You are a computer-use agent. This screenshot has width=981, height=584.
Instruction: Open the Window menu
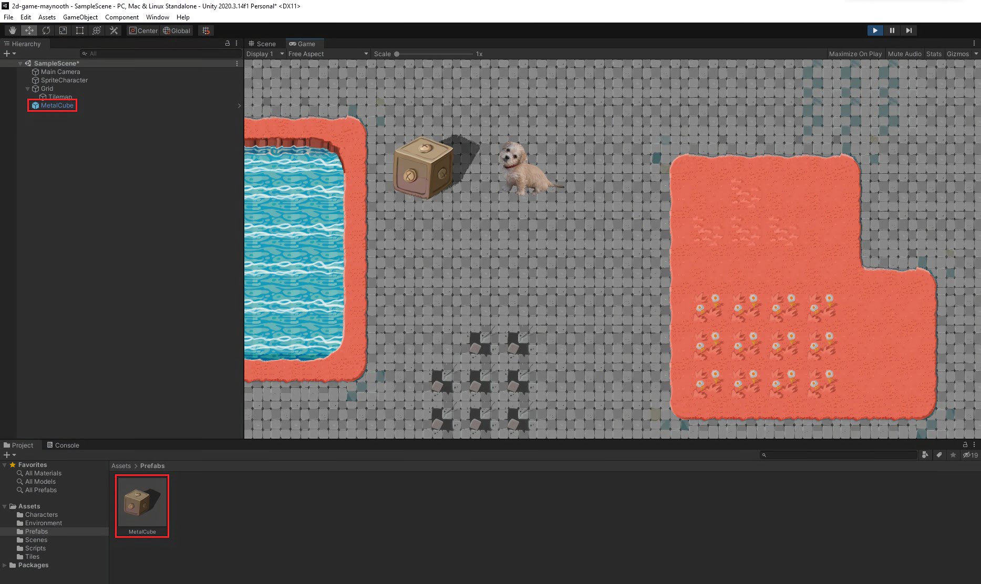158,17
